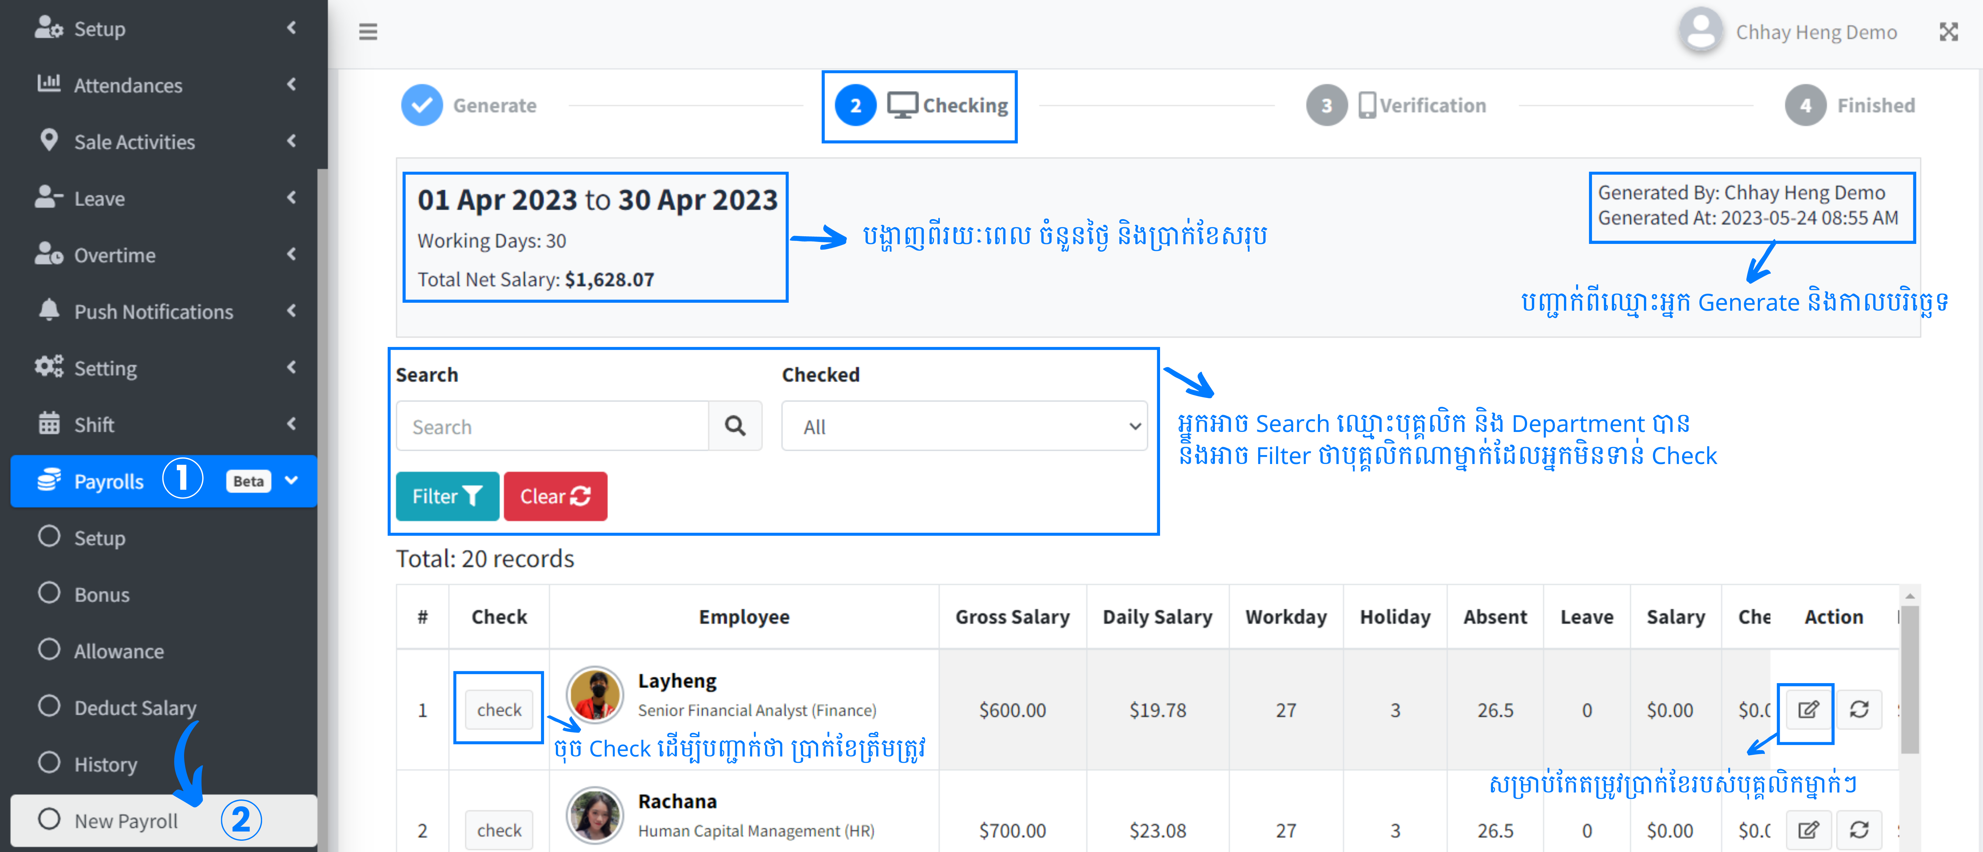The image size is (1983, 852).
Task: Click the Overtime user-clock icon
Action: pyautogui.click(x=49, y=253)
